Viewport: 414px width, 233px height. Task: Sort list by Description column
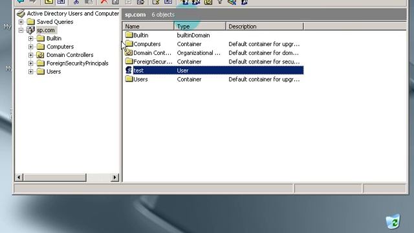265,27
